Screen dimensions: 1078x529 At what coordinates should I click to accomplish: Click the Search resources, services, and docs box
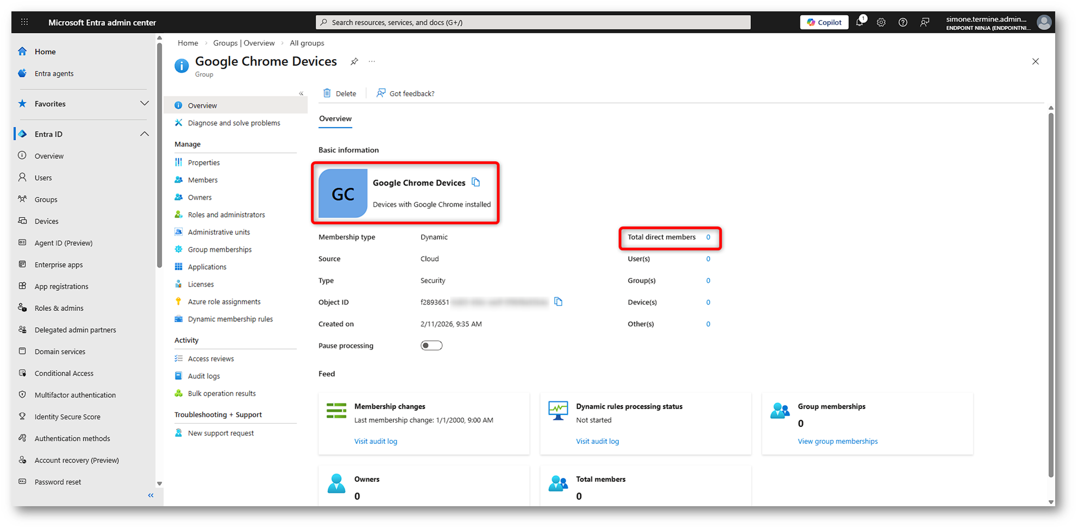click(533, 22)
